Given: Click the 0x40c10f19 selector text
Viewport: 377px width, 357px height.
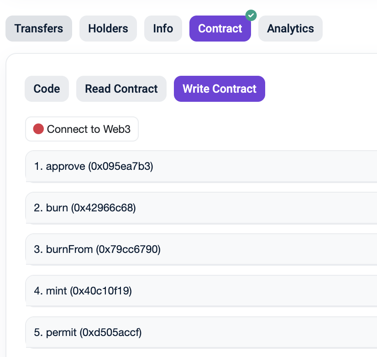Looking at the screenshot, I should click(x=101, y=291).
